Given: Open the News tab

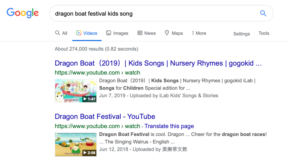Looking at the screenshot, I should coord(147,33).
